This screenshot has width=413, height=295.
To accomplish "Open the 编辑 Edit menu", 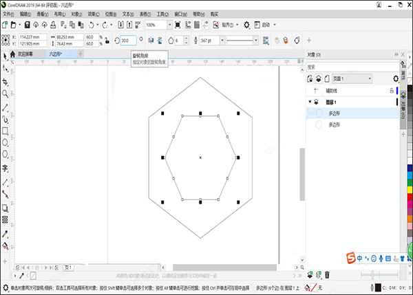I will (25, 14).
